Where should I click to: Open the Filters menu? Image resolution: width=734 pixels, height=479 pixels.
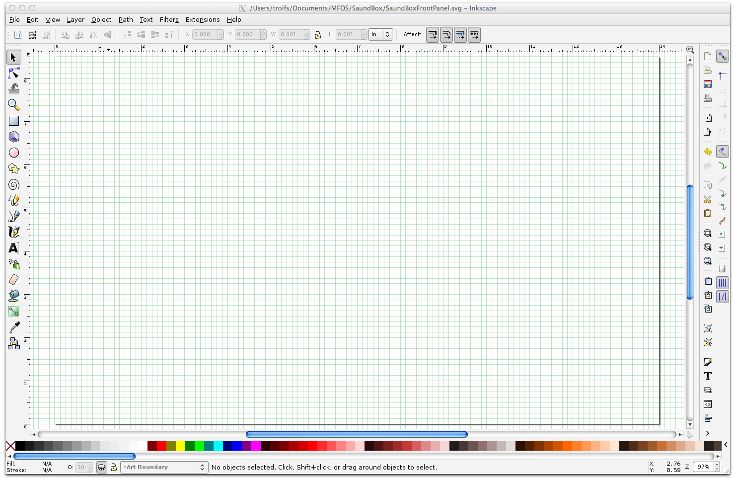[x=169, y=20]
